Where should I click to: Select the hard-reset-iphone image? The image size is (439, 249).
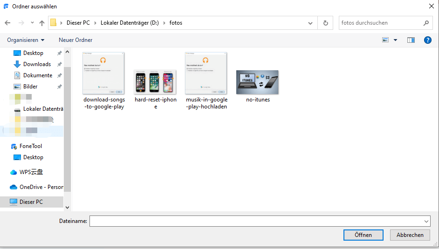(155, 82)
